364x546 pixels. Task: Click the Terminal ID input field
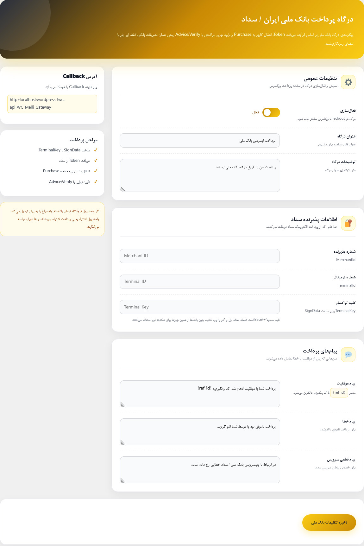tap(200, 282)
